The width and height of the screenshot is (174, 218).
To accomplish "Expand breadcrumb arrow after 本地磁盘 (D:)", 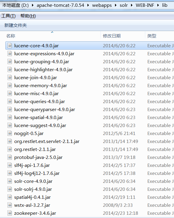I will click(x=33, y=5).
